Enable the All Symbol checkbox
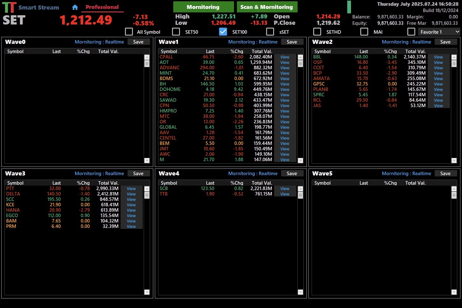 (x=129, y=31)
